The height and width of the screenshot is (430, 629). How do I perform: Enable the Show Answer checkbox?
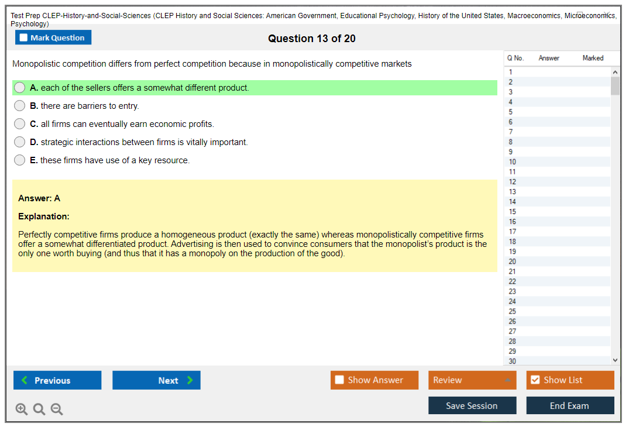pyautogui.click(x=340, y=380)
